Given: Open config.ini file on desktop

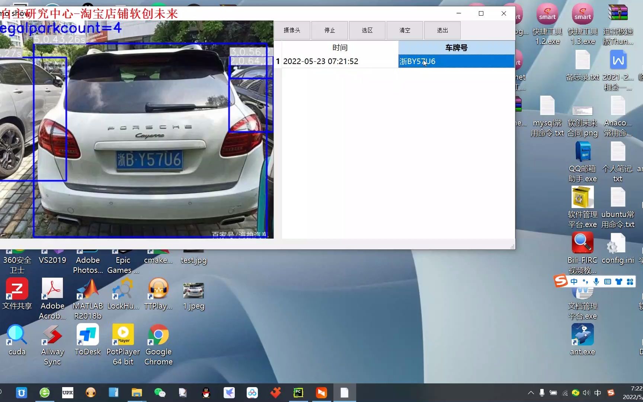Looking at the screenshot, I should pyautogui.click(x=618, y=248).
